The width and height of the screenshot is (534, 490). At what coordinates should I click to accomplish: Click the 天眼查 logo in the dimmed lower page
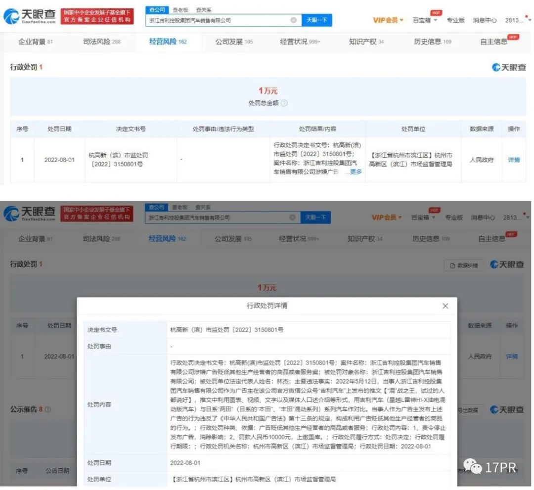[x=30, y=214]
